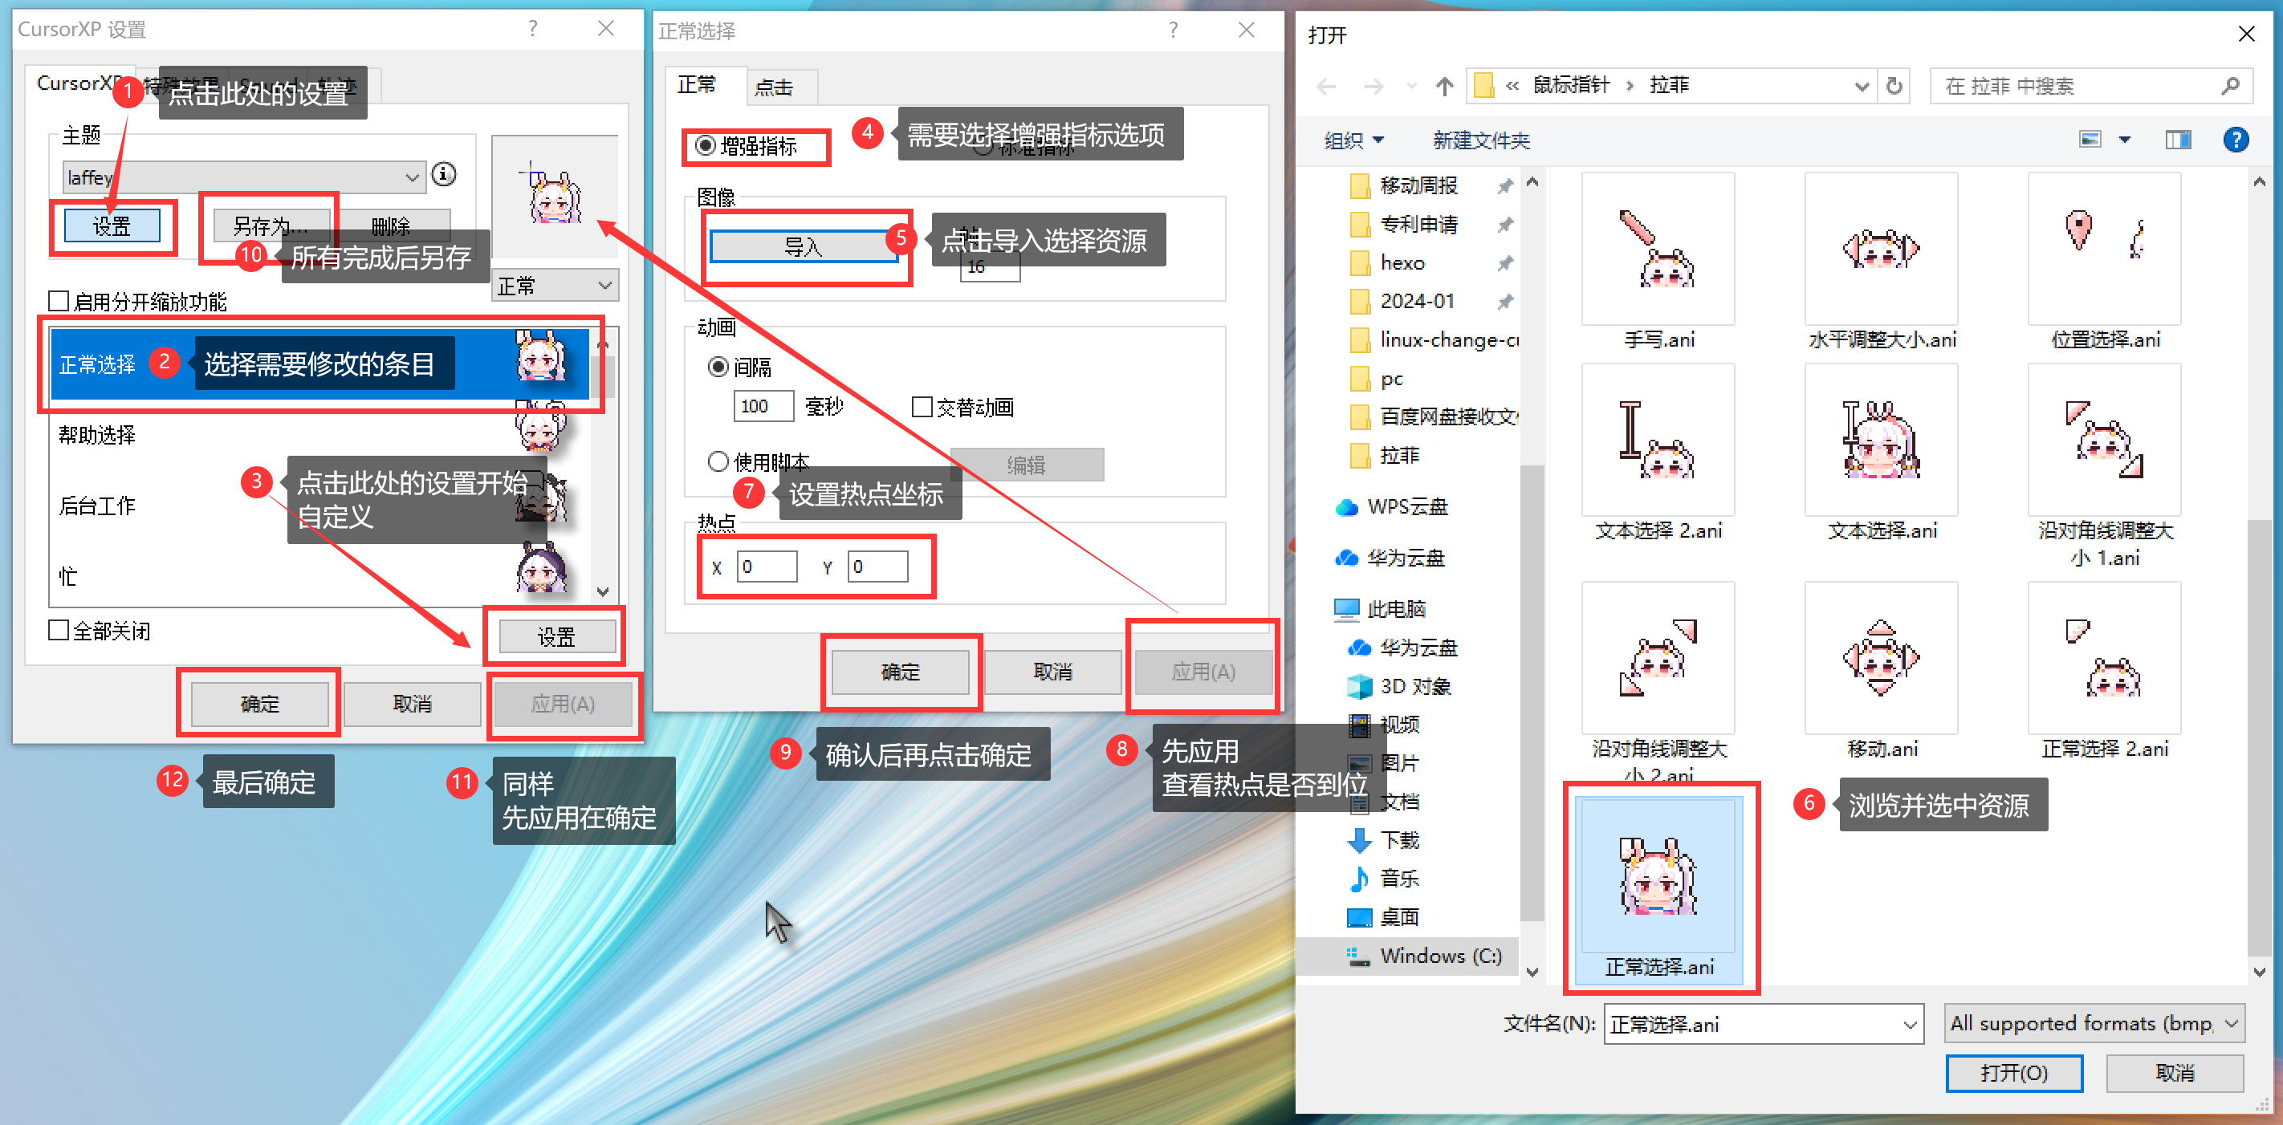The image size is (2283, 1125).
Task: Switch to the 点击 tab
Action: tap(774, 87)
